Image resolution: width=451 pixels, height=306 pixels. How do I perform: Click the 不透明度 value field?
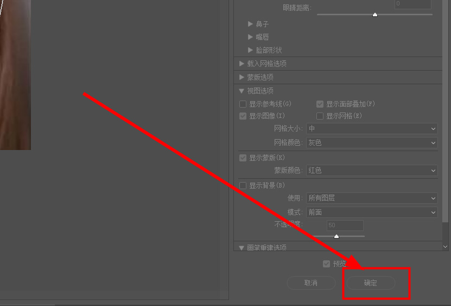pos(345,226)
